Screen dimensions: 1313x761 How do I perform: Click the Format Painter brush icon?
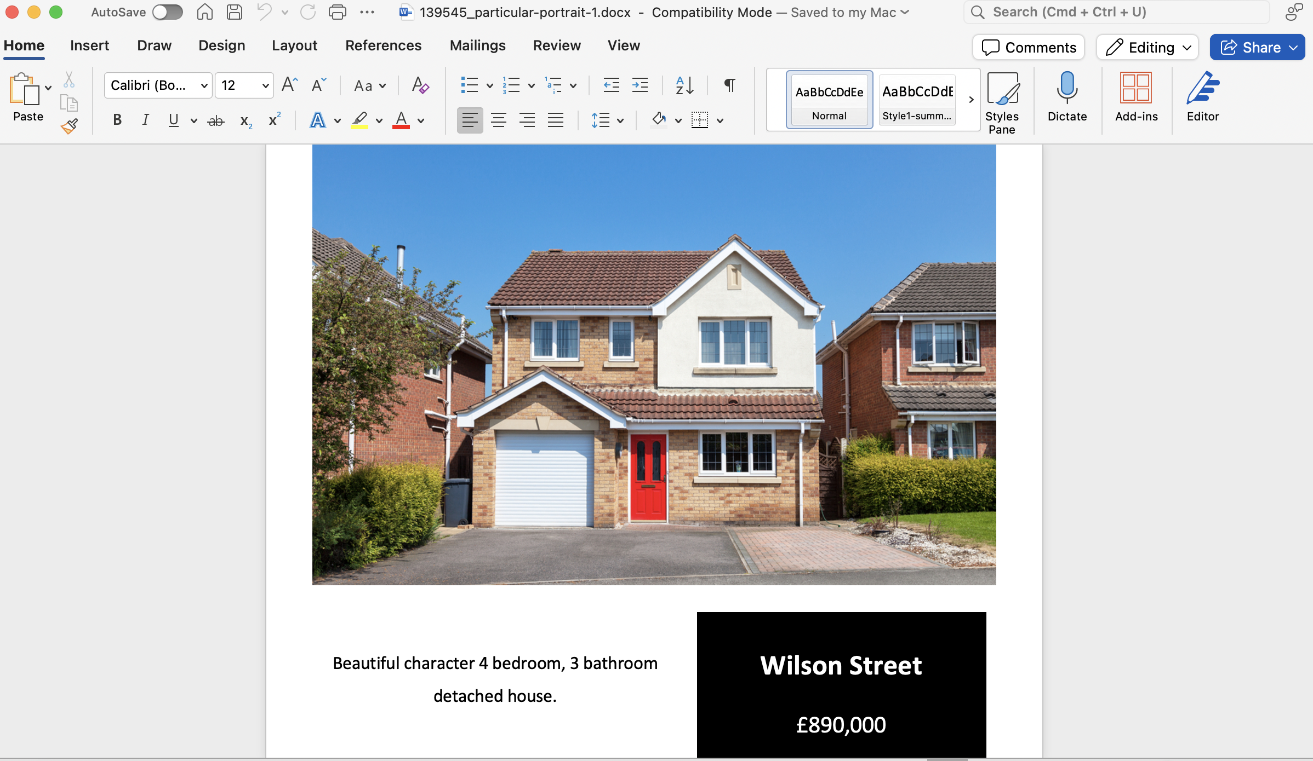click(70, 126)
